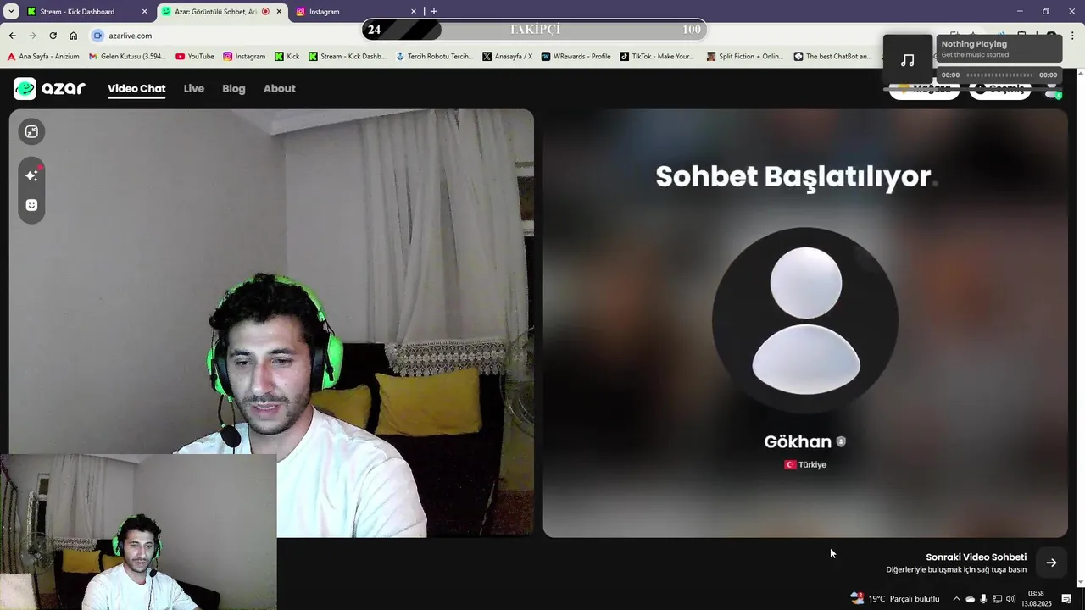Screen dimensions: 1085x610
Task: Open the Chrome three-dot menu
Action: tap(1072, 36)
